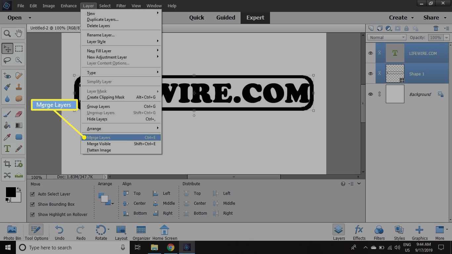This screenshot has width=452, height=254.
Task: Select the Content-Aware Move tool
Action: pos(7,175)
